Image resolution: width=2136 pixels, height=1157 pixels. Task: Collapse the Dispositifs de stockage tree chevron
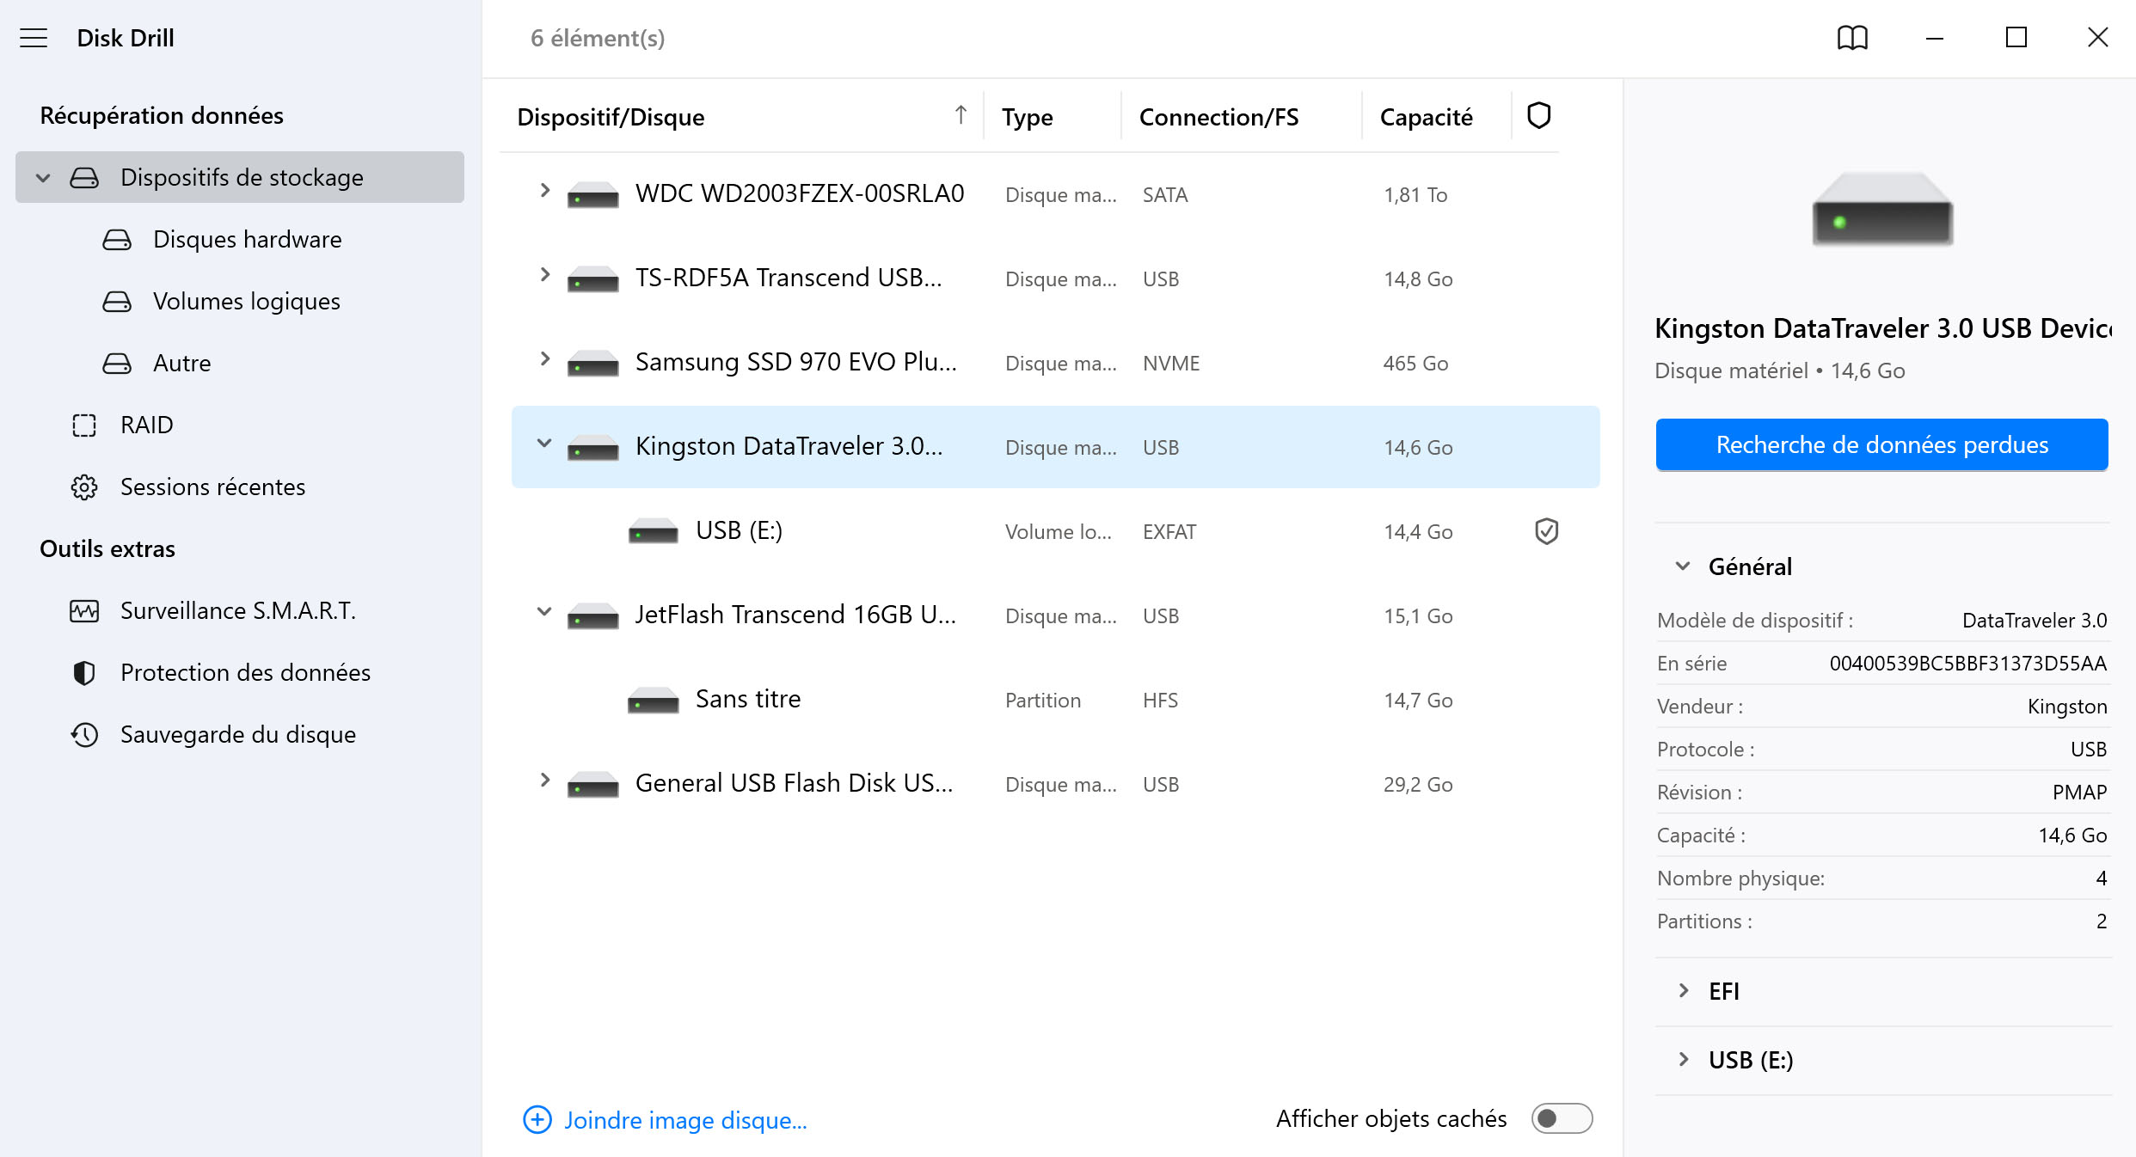tap(43, 178)
